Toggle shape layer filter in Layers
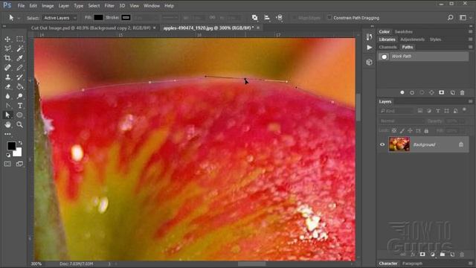The height and width of the screenshot is (268, 476). pos(446,111)
